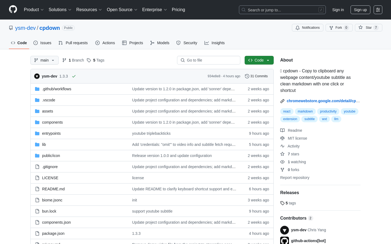This screenshot has height=244, width=391.
Task: Click the Activity pulse icon
Action: click(282, 146)
